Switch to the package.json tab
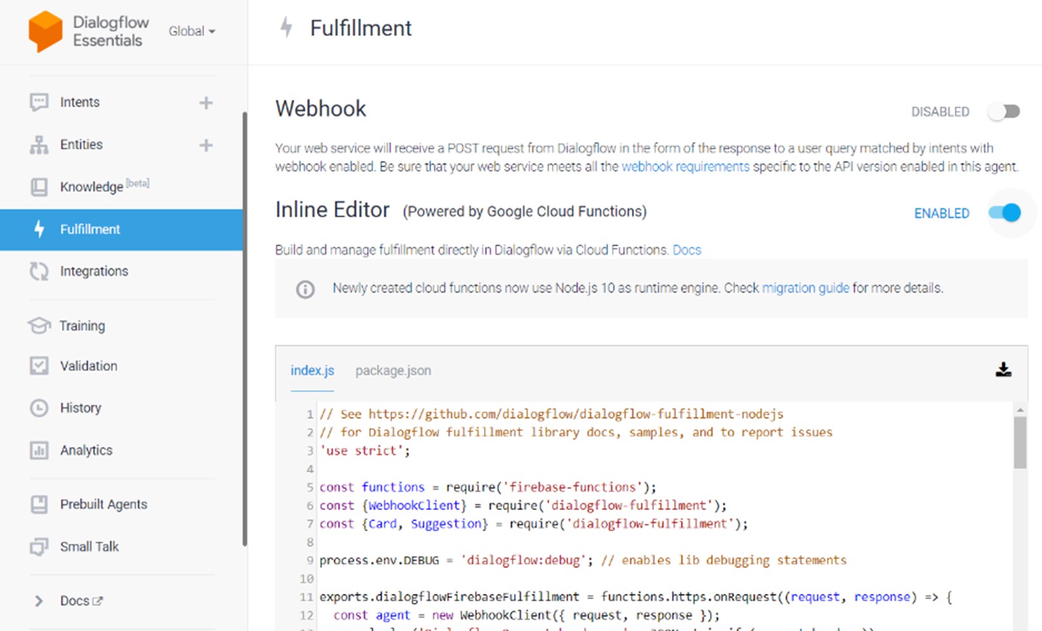This screenshot has width=1042, height=631. click(x=393, y=370)
